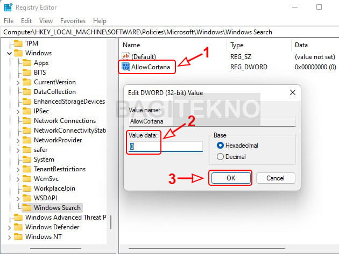This screenshot has width=339, height=254.
Task: Click the values pane horizontal scrollbar
Action: coord(207,249)
